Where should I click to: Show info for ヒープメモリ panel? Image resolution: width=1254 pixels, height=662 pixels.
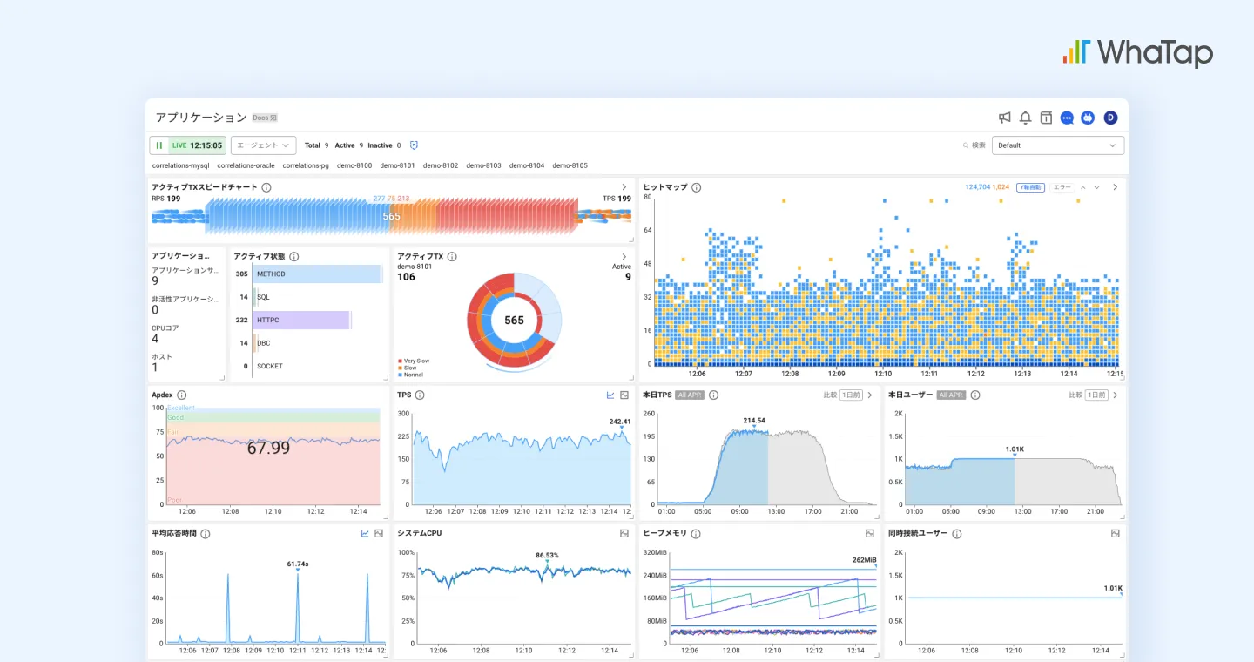[x=696, y=534]
